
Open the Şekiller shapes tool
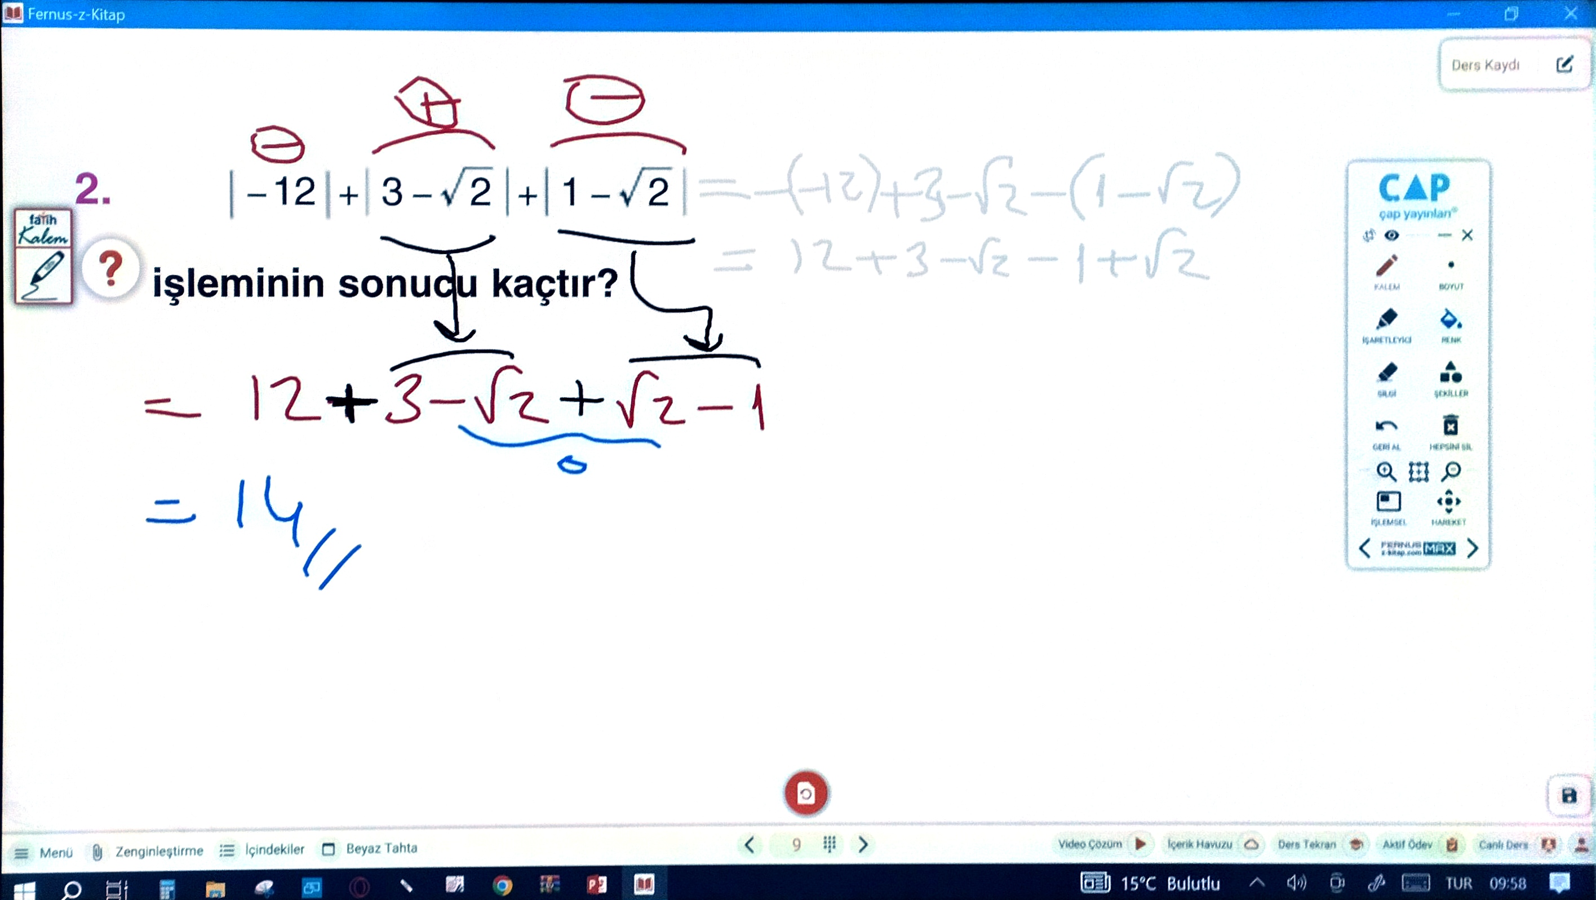(x=1451, y=374)
